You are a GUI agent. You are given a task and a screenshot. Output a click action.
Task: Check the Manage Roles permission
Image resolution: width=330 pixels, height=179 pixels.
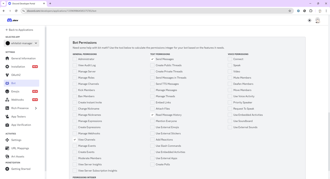pos(75,78)
